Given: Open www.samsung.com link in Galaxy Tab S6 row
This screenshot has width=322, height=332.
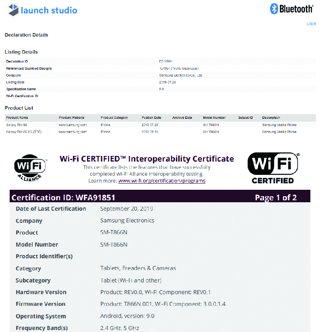Looking at the screenshot, I should (72, 125).
